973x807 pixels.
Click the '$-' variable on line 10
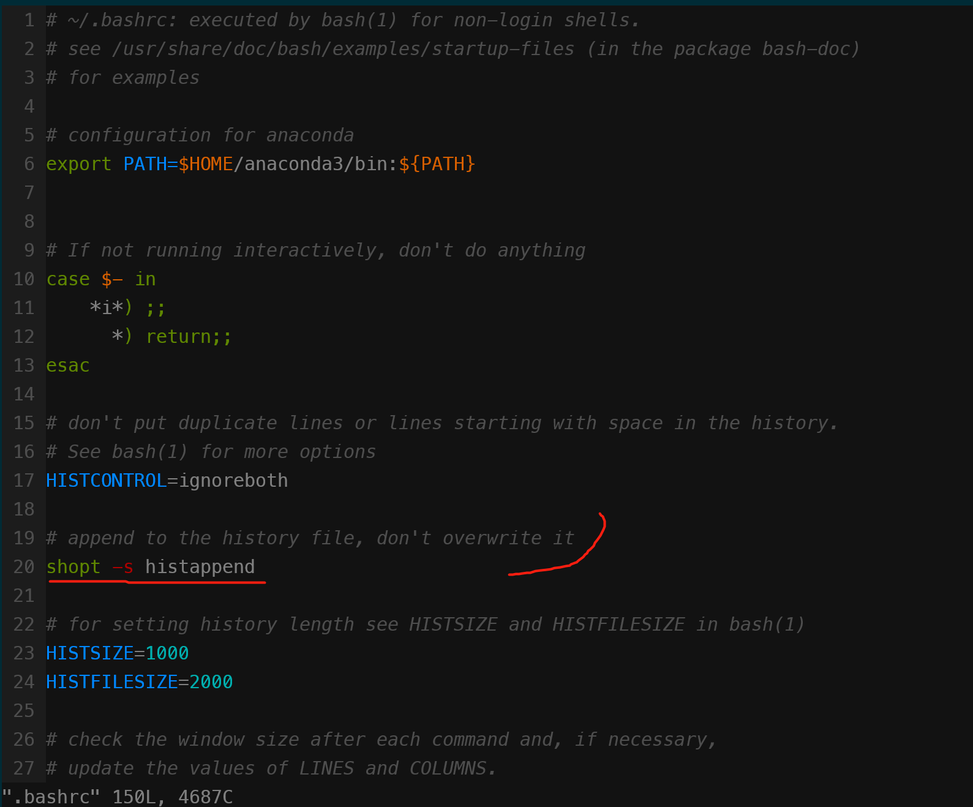click(112, 279)
